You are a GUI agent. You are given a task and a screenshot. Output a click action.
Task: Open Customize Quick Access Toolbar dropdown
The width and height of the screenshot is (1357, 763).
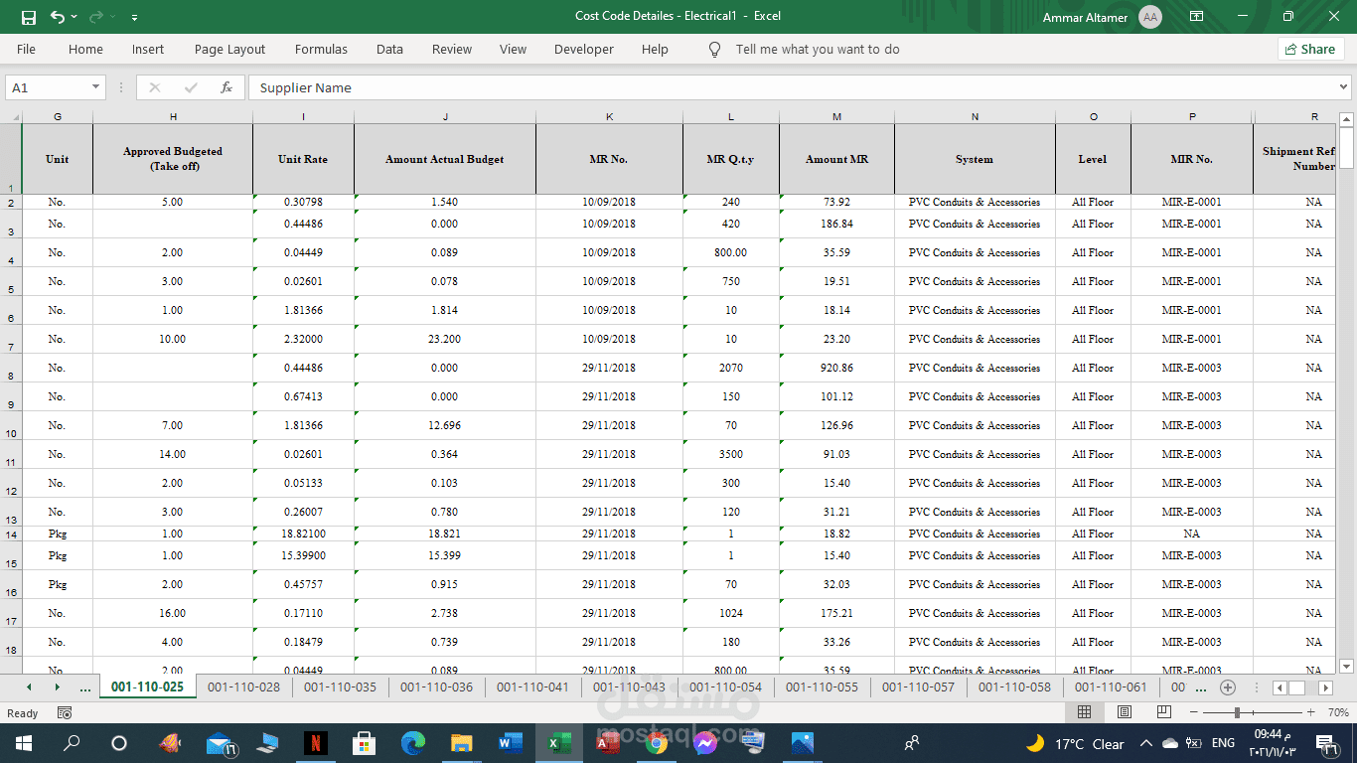click(134, 17)
